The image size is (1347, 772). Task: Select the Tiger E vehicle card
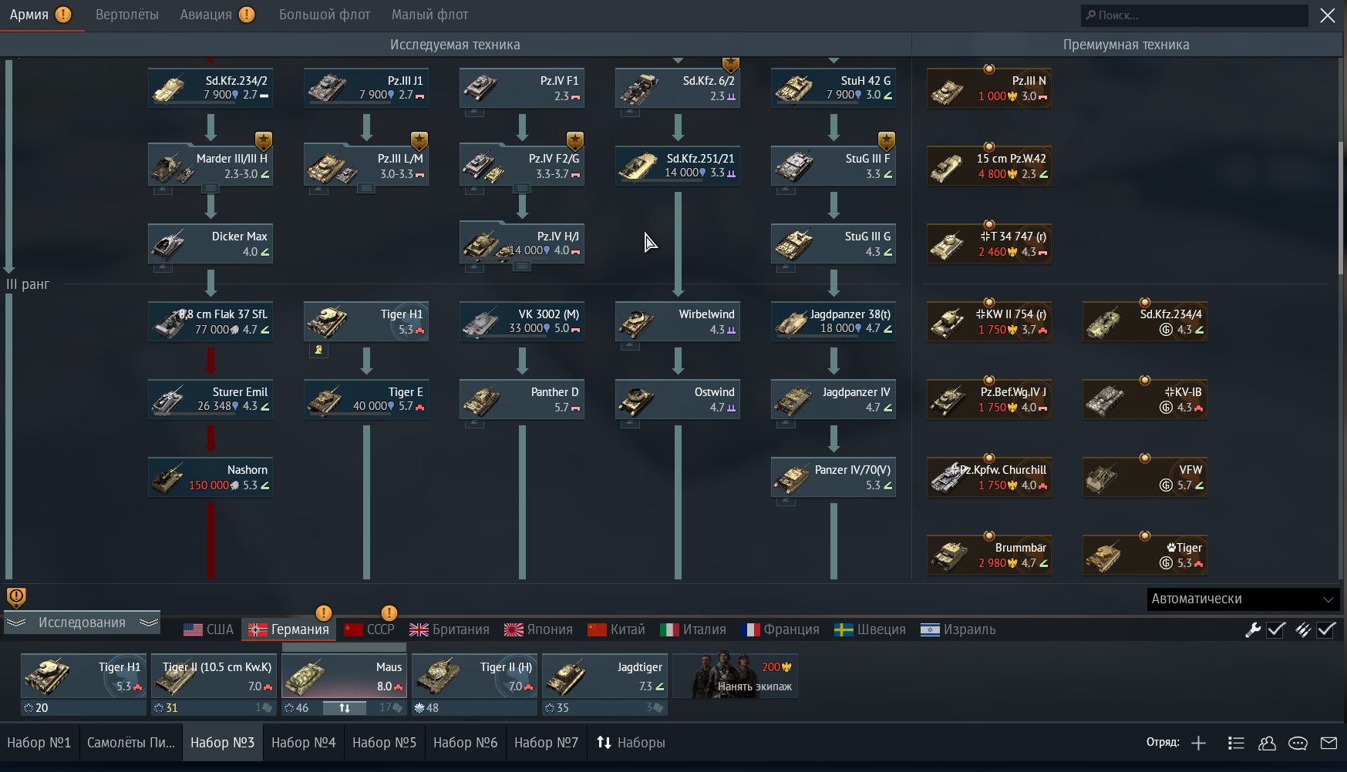(x=366, y=399)
